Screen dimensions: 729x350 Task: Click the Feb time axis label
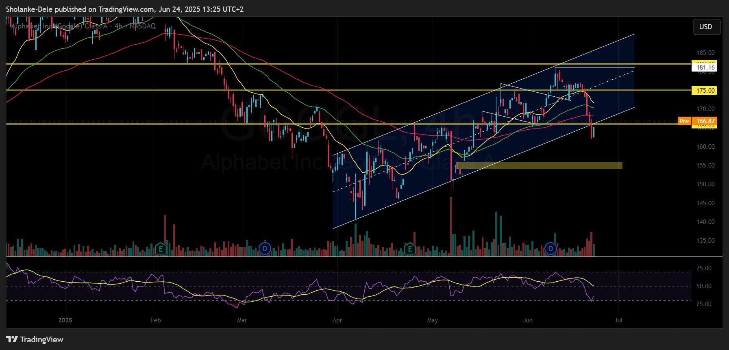point(156,320)
